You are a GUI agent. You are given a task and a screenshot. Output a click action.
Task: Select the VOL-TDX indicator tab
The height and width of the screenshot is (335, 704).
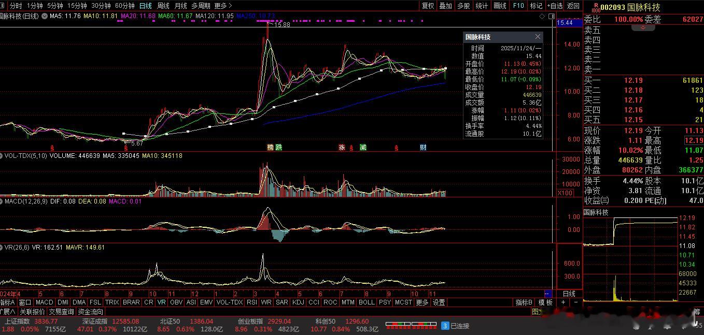tap(230, 302)
